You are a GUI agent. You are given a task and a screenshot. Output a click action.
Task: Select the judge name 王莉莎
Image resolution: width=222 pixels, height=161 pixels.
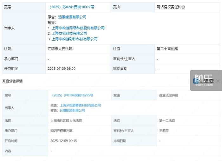(164, 131)
